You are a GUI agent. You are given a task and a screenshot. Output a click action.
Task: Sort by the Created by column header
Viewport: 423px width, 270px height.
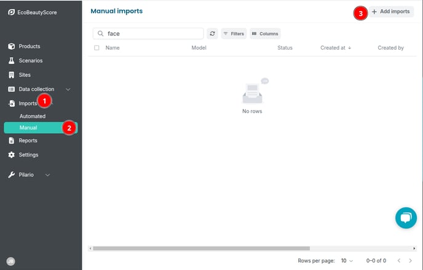coord(390,48)
